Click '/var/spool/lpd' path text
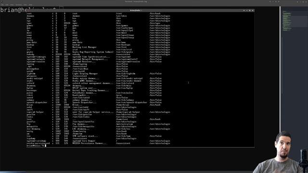Image resolution: width=308 pixels, height=173 pixels. point(124,30)
